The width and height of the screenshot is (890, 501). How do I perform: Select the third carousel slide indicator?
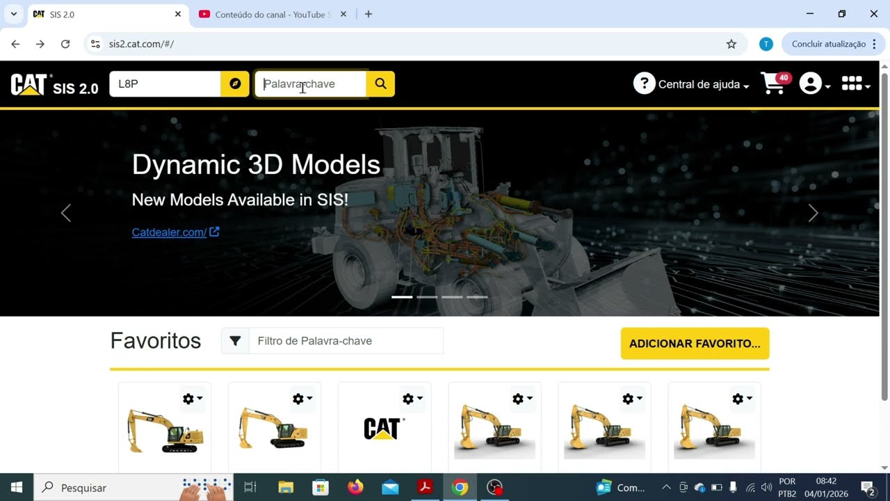coord(452,297)
